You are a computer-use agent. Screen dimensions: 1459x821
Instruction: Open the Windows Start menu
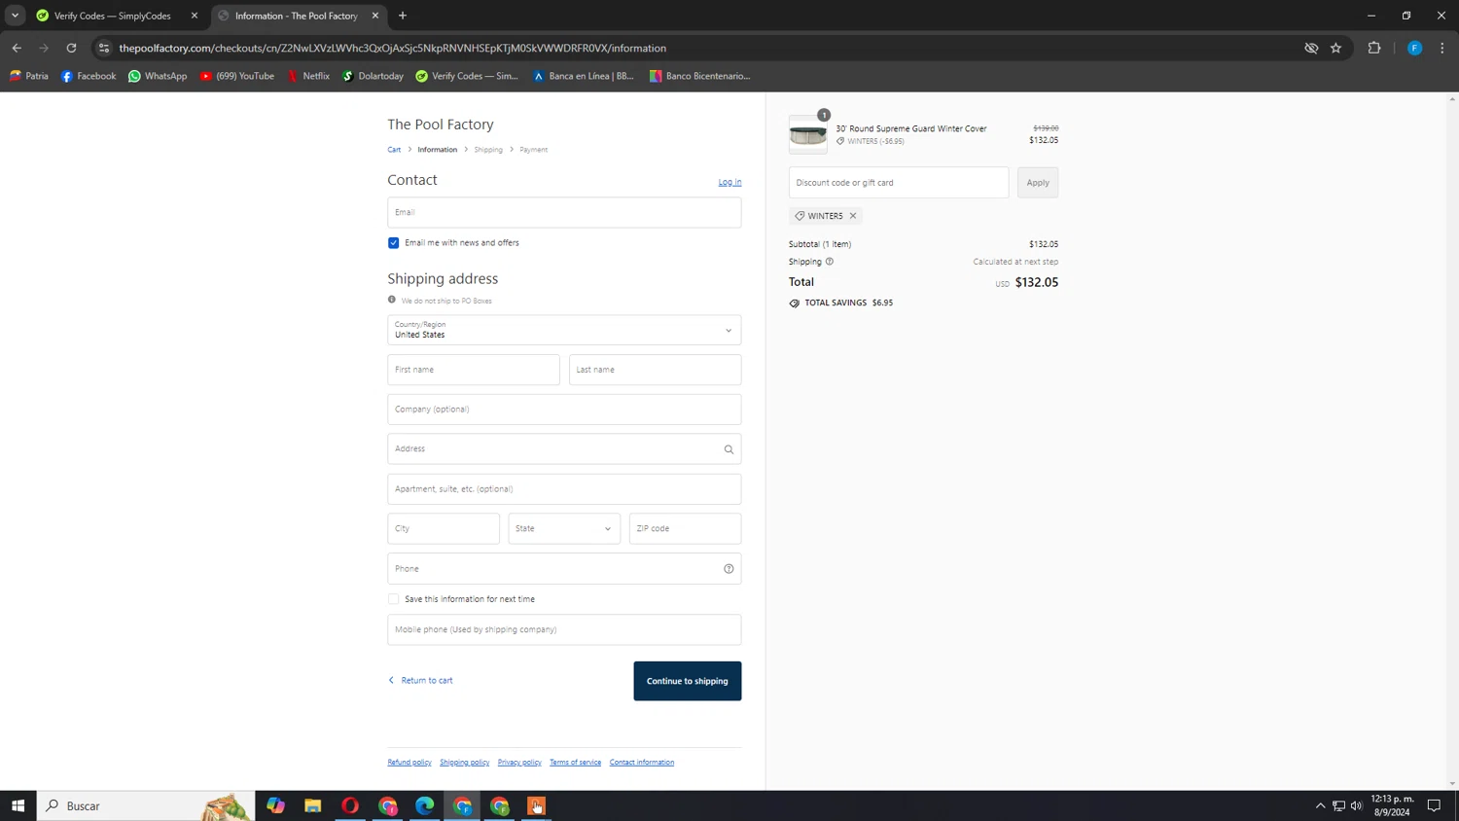coord(18,805)
